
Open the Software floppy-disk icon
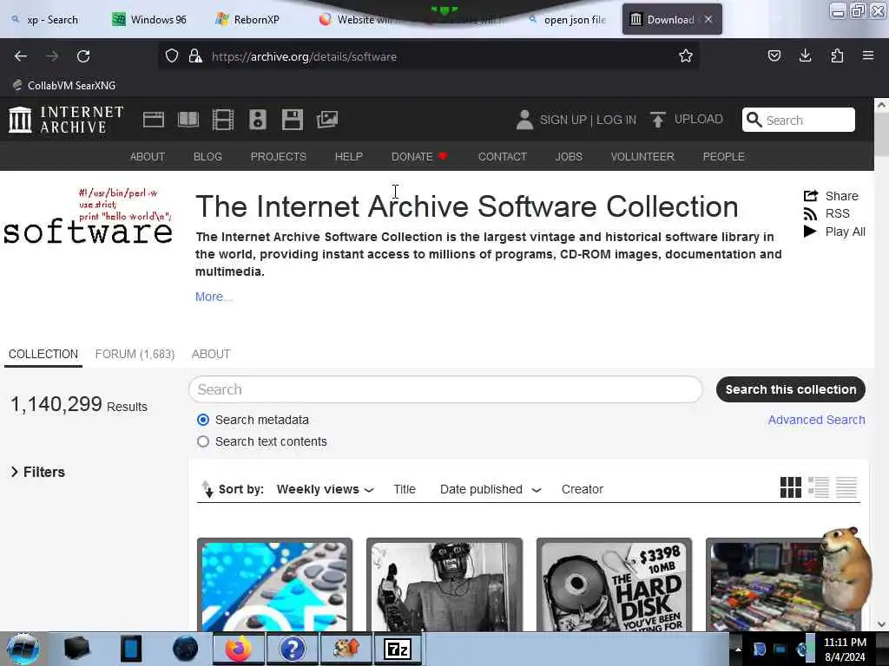click(x=293, y=120)
